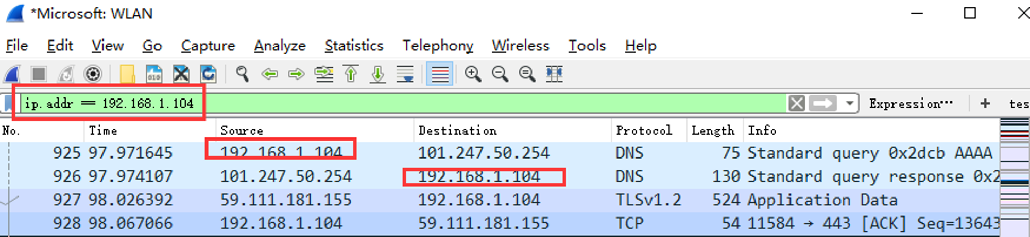This screenshot has height=237, width=1030.
Task: Open the Capture menu
Action: pyautogui.click(x=208, y=46)
